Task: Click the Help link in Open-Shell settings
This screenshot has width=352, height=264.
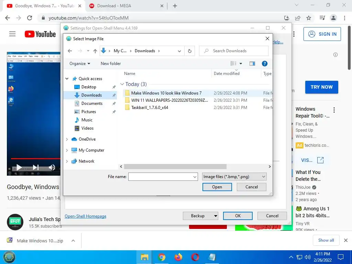Action: 278,42
